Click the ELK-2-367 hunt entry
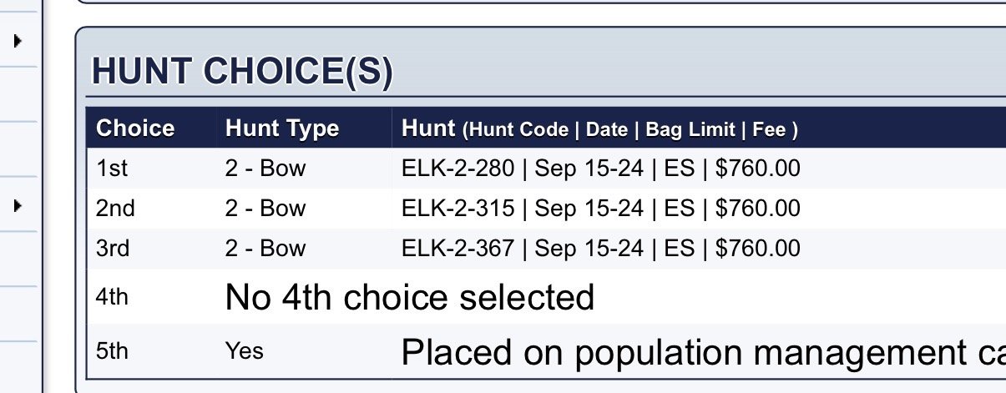 tap(600, 249)
